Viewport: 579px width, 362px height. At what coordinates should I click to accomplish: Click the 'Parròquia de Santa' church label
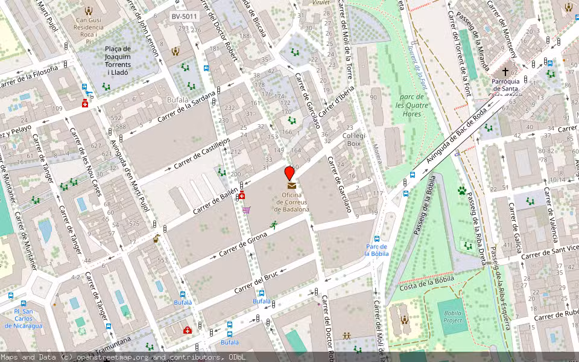505,85
